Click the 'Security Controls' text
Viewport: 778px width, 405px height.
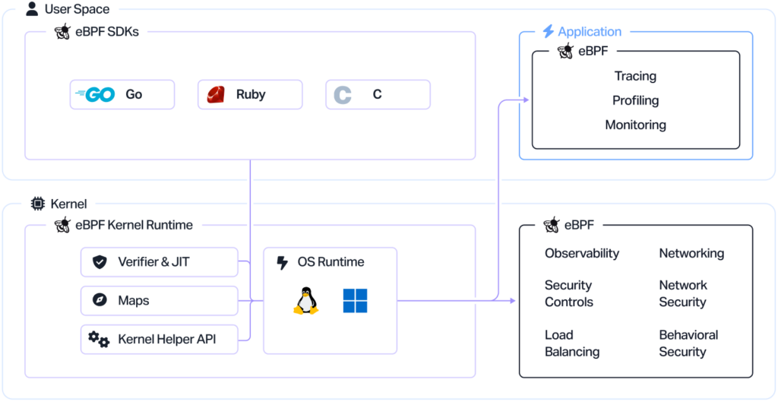pos(569,294)
